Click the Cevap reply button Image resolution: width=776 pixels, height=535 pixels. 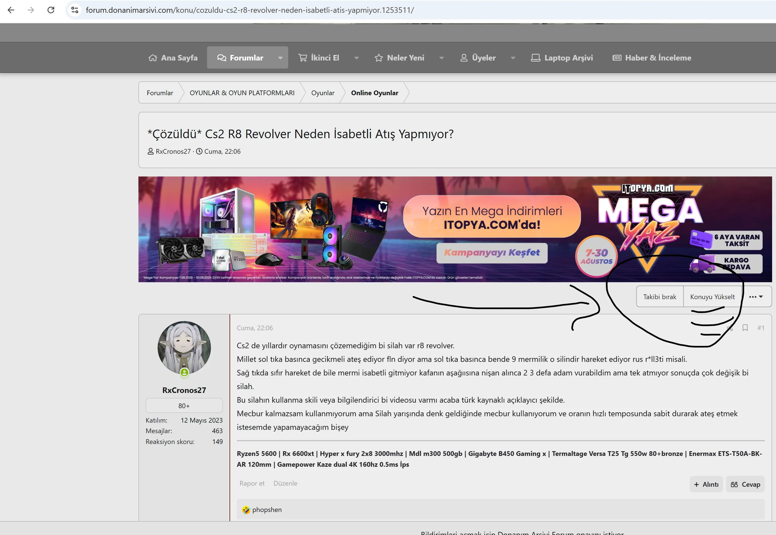click(x=745, y=484)
